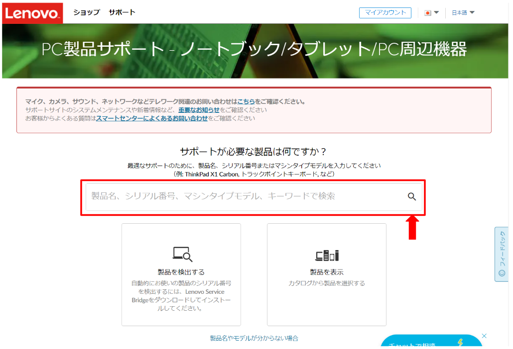This screenshot has height=349, width=513.
Task: Open the フィードバック side tab
Action: (501, 254)
